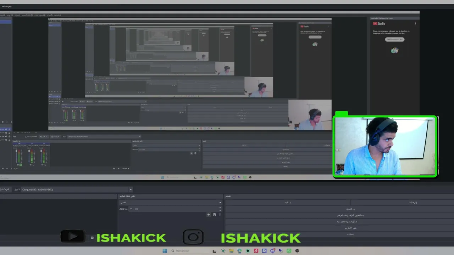Open the Windows Start menu

click(165, 251)
